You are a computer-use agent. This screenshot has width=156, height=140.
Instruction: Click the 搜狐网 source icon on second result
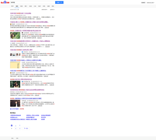[x=11, y=24]
